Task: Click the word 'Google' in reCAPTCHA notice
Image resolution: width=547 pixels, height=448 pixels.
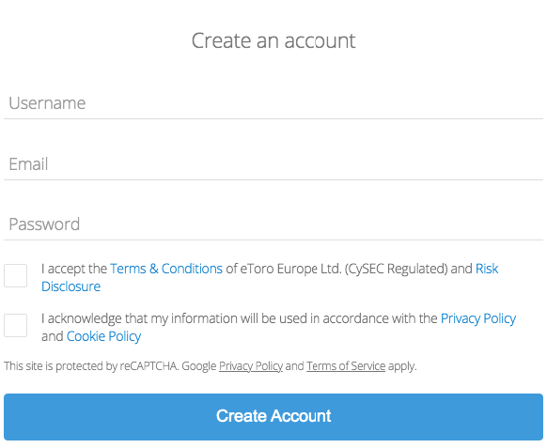Action: [199, 366]
